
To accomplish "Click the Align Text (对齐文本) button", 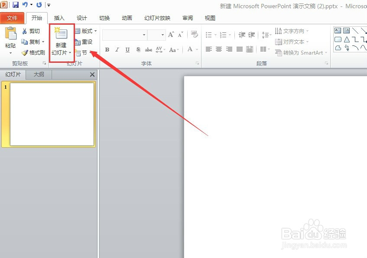I will pos(292,42).
